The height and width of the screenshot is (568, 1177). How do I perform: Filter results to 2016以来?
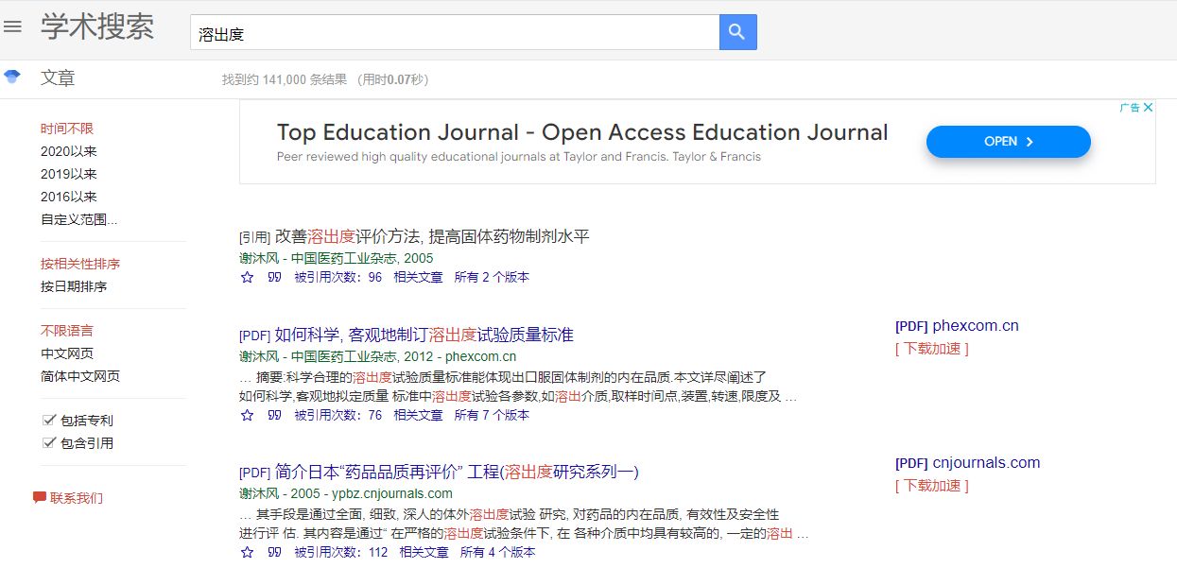pyautogui.click(x=69, y=197)
